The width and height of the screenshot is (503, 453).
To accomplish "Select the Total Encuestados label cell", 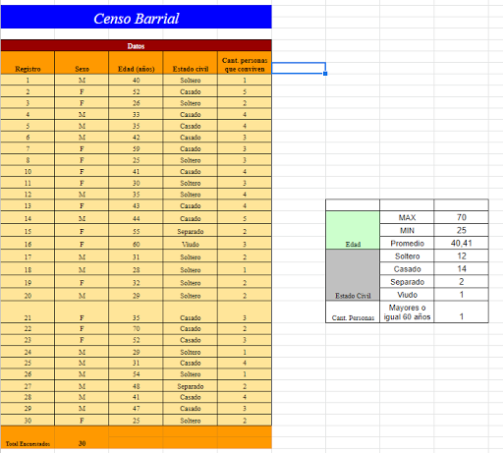I will click(28, 437).
